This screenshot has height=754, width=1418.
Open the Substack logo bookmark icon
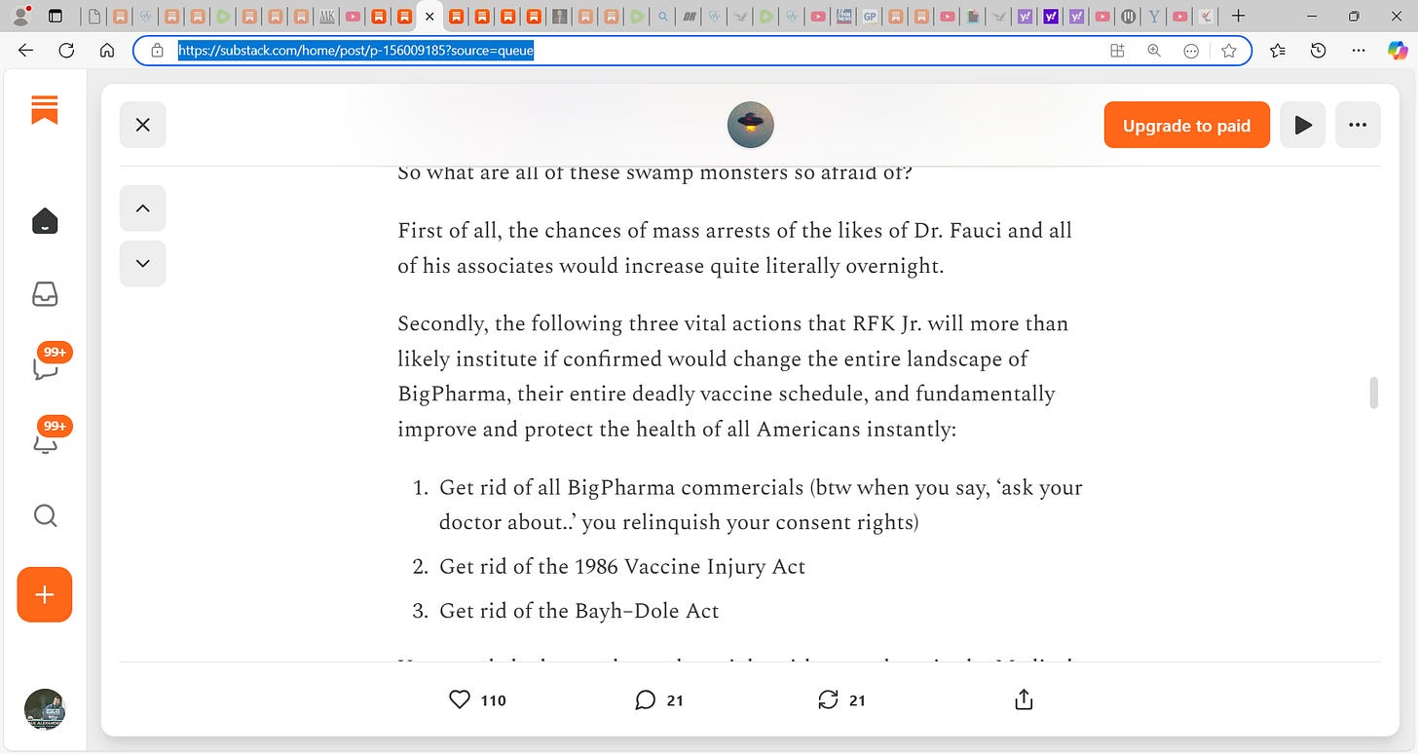pos(45,110)
